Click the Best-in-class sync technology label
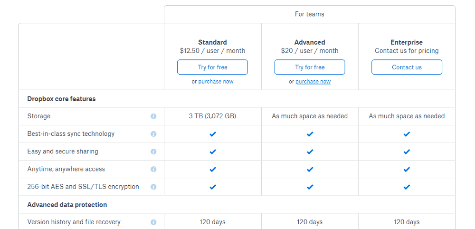475x229 pixels. [71, 134]
